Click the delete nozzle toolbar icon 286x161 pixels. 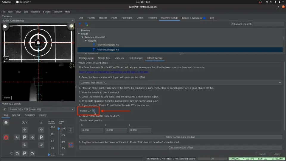(80, 24)
